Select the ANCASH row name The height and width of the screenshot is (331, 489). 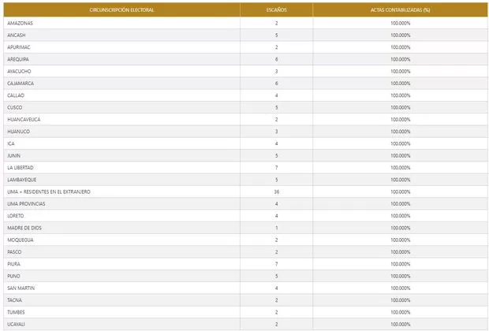tap(17, 35)
